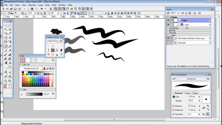Select the Hand grab tool
This screenshot has height=125, width=222.
pyautogui.click(x=6, y=81)
